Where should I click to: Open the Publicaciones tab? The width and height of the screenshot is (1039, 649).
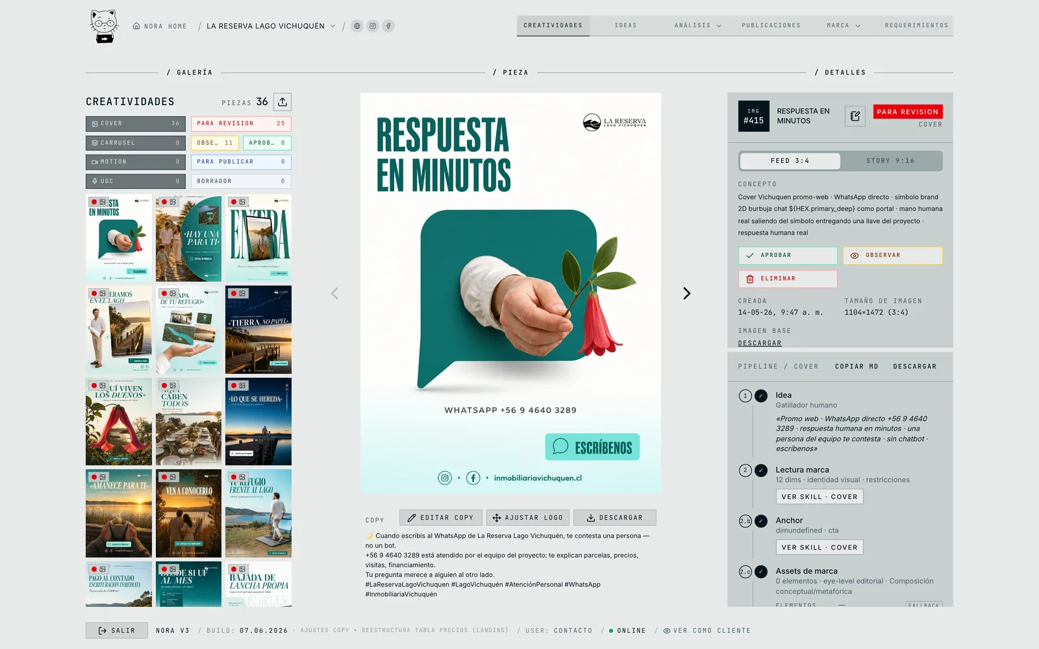(x=771, y=25)
